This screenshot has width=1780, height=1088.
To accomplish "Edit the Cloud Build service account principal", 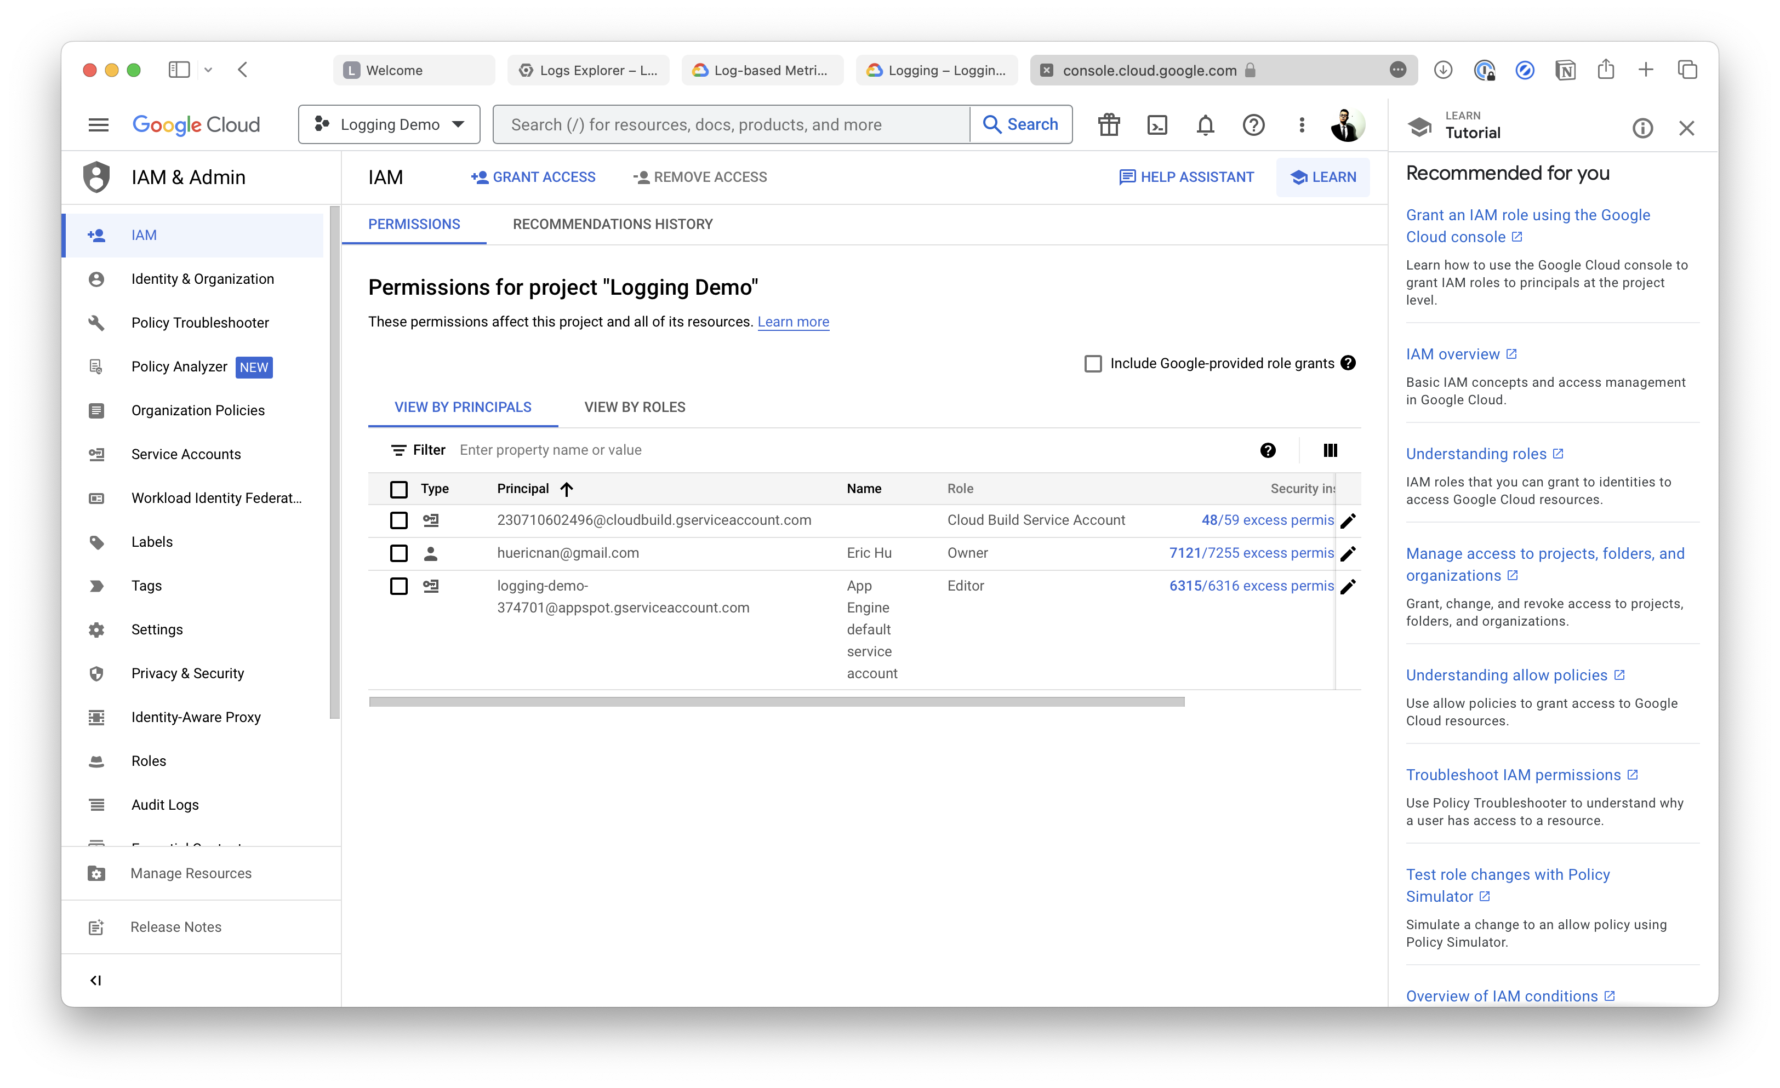I will tap(1348, 520).
